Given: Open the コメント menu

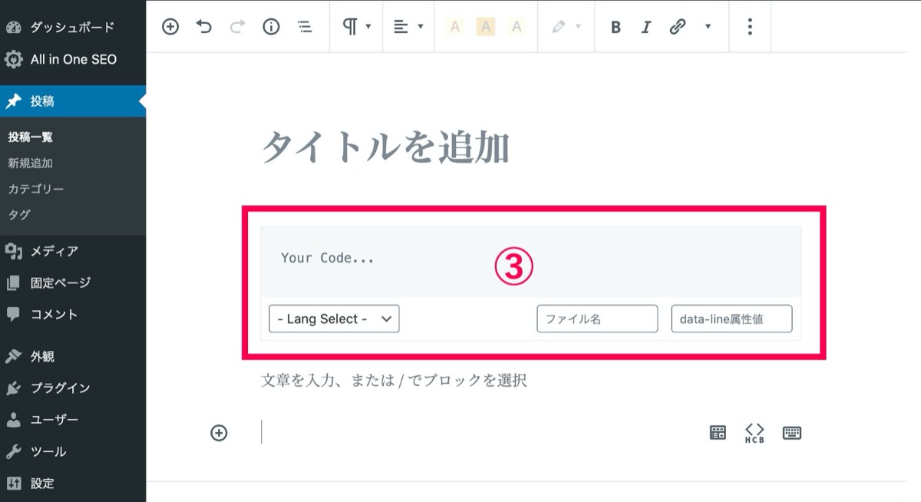Looking at the screenshot, I should tap(72, 314).
